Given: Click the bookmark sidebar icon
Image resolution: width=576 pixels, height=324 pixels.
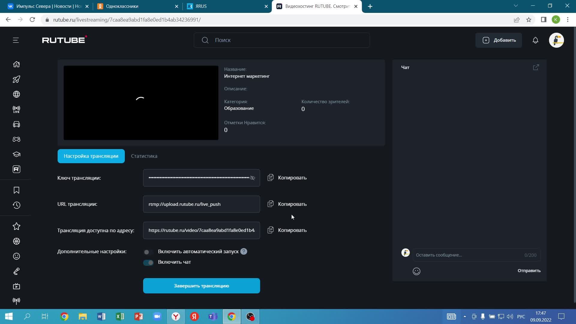Looking at the screenshot, I should 16,190.
